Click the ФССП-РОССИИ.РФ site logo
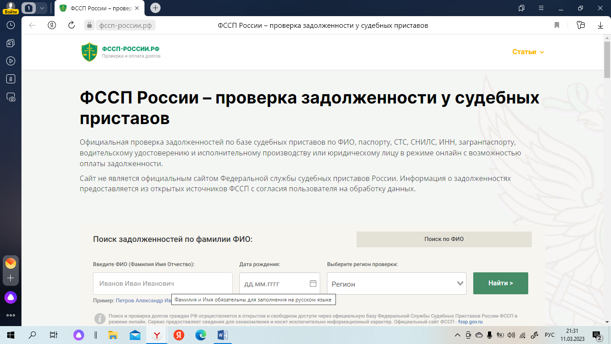Screen dimensions: 611x344 click(120, 52)
